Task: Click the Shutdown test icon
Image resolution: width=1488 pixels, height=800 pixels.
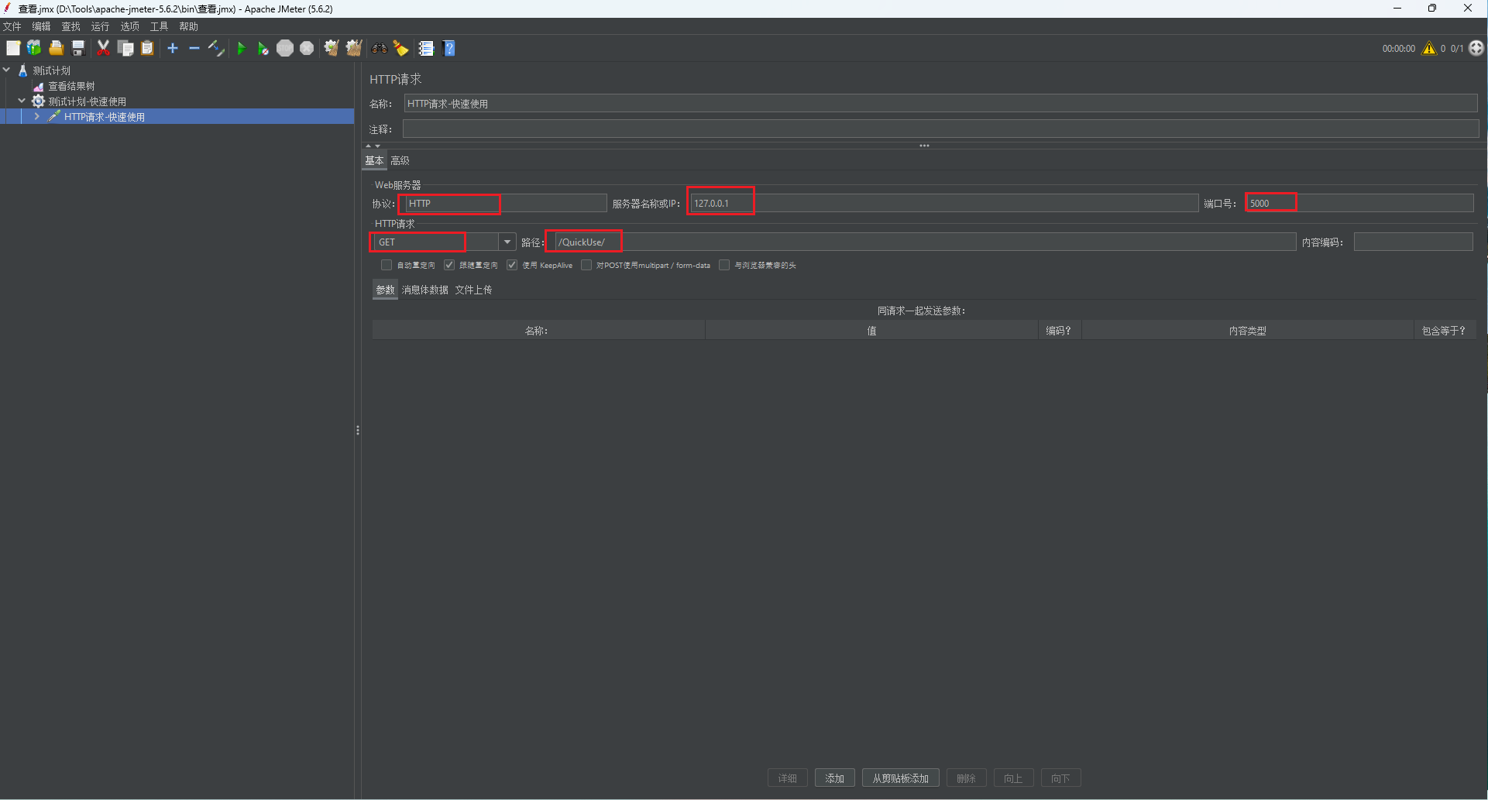Action: click(307, 48)
